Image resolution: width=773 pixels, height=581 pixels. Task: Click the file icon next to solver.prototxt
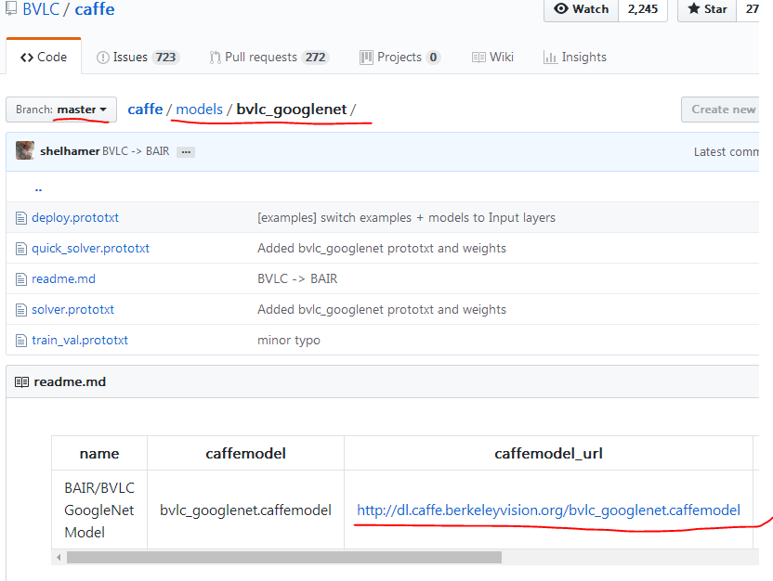click(21, 310)
